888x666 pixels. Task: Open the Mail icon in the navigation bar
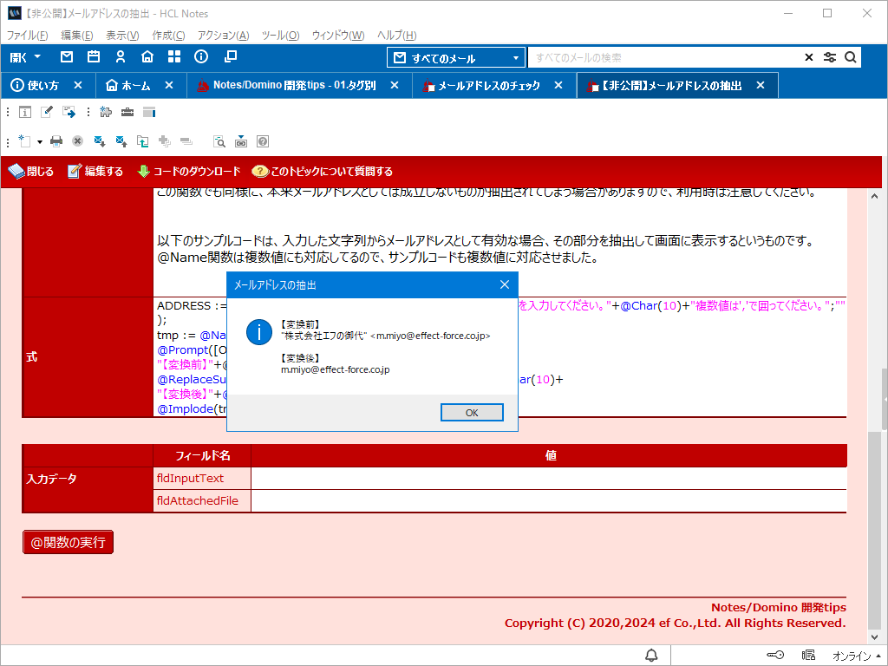point(66,57)
